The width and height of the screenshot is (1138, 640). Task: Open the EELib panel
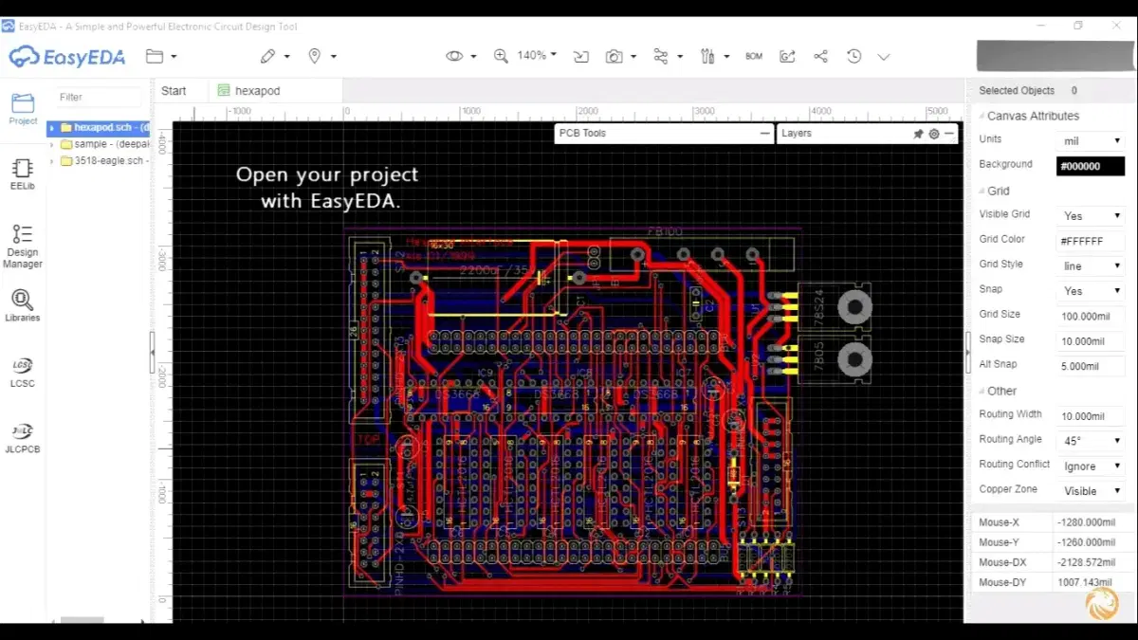[22, 174]
